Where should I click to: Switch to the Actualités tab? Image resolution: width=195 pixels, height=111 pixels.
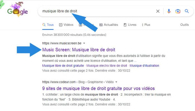coord(109,25)
